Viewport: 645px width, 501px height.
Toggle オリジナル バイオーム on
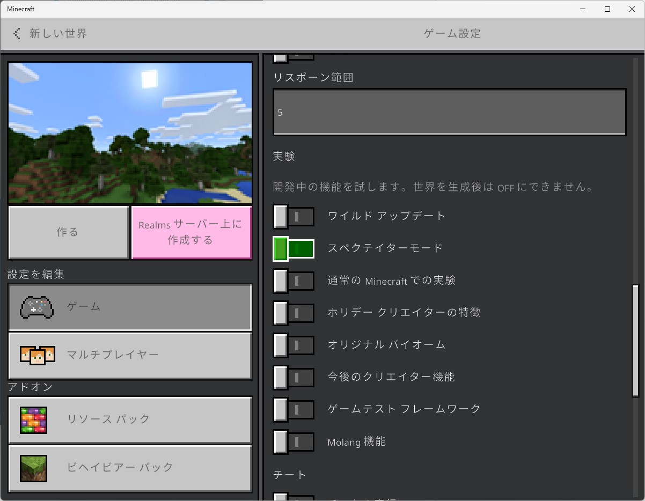click(294, 345)
